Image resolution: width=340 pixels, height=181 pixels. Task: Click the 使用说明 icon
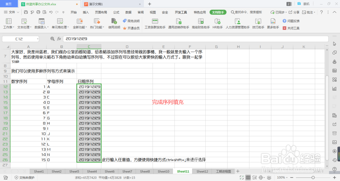click(114, 23)
